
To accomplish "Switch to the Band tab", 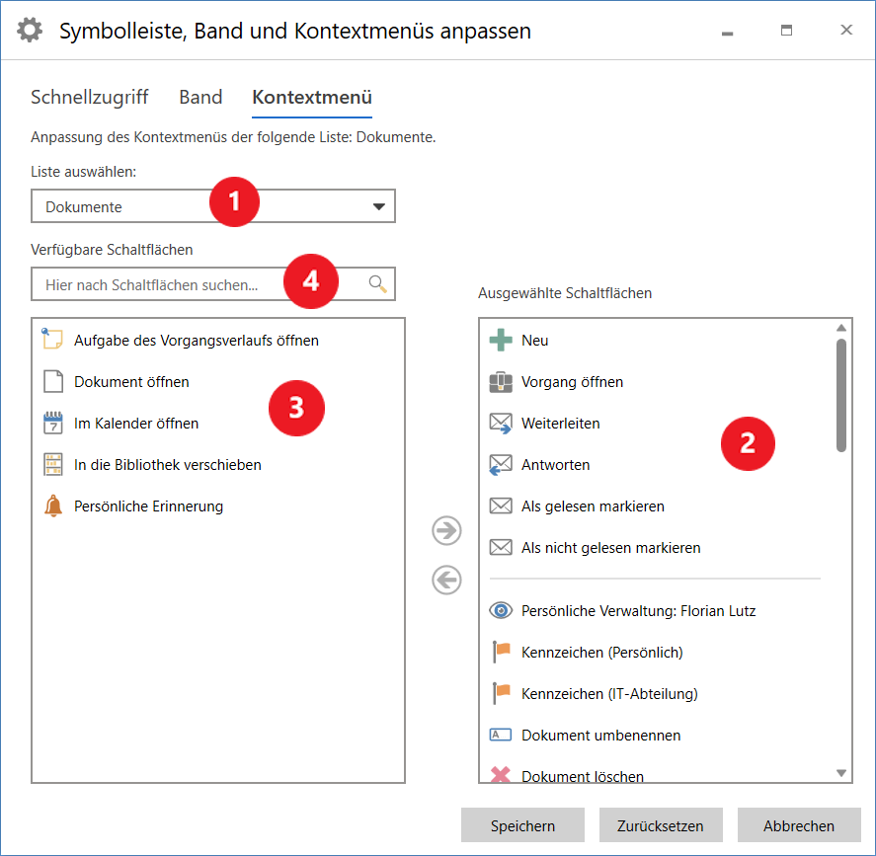I will point(200,97).
